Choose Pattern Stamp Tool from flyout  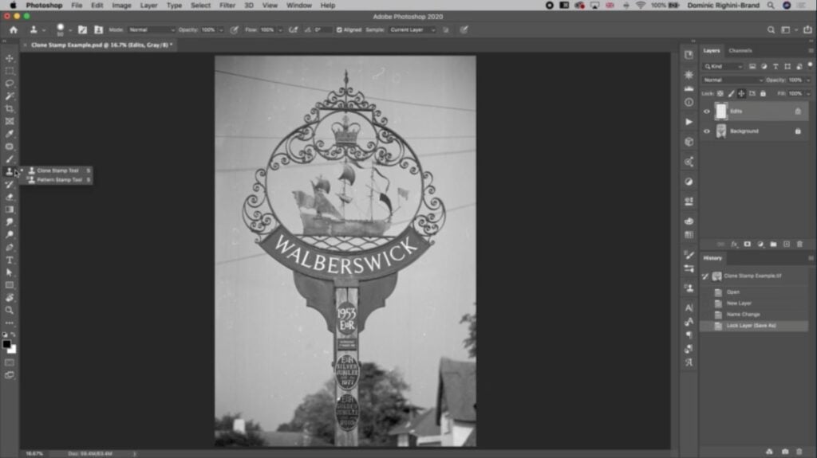coord(58,180)
